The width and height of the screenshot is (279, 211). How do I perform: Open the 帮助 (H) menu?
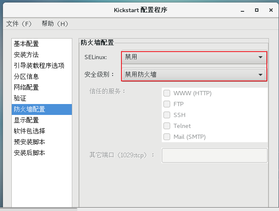[55, 23]
